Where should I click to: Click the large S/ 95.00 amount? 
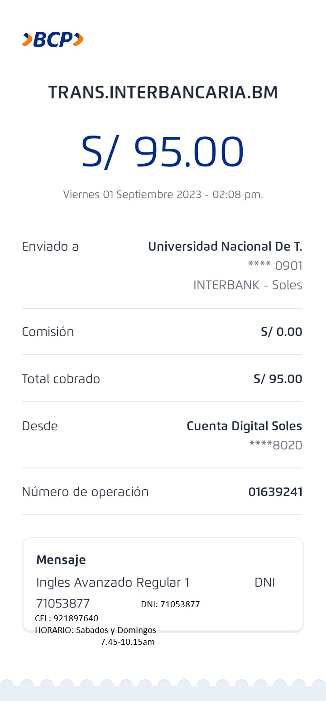[163, 152]
